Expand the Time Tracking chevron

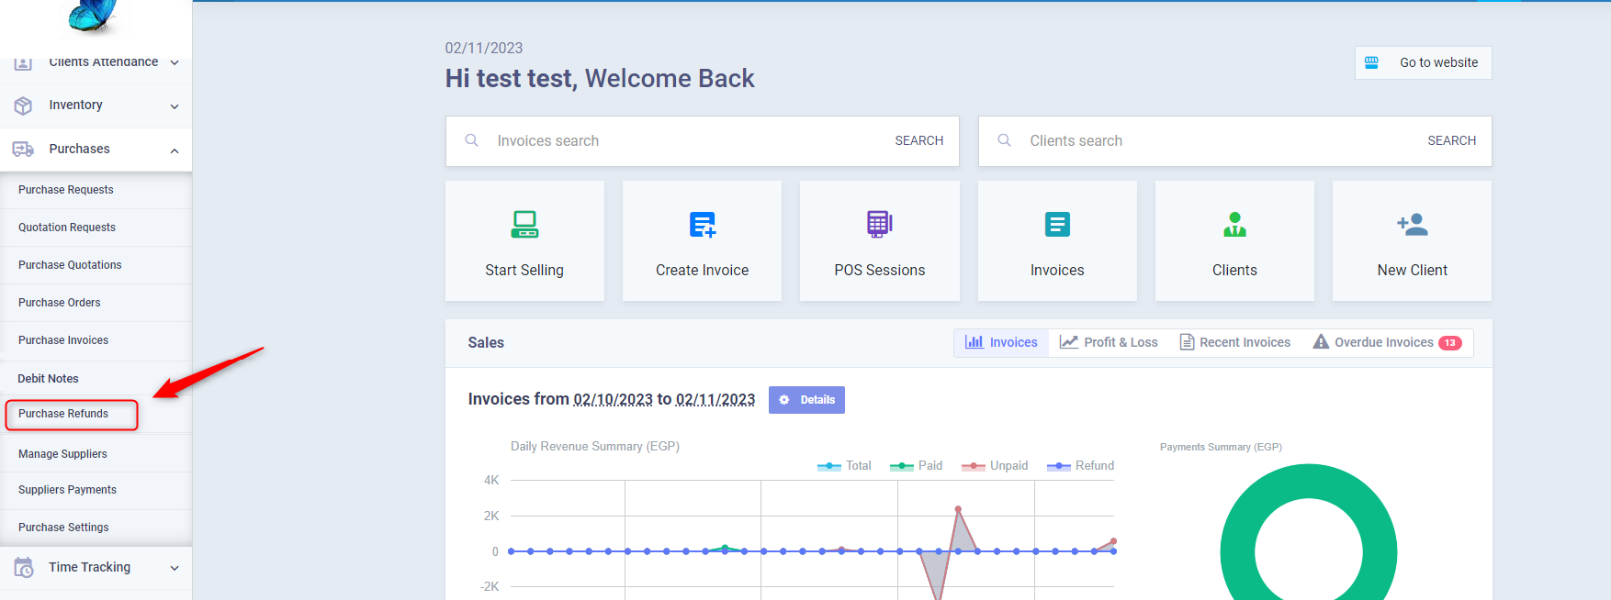(175, 568)
